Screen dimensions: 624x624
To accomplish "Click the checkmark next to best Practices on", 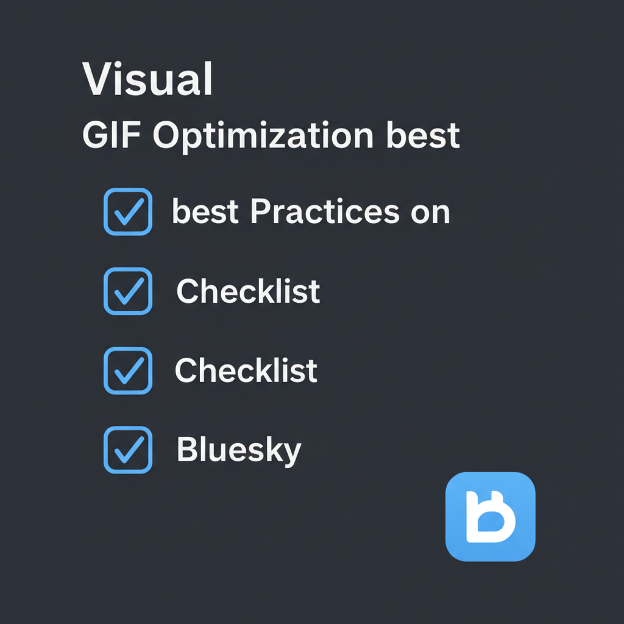I will click(x=129, y=211).
